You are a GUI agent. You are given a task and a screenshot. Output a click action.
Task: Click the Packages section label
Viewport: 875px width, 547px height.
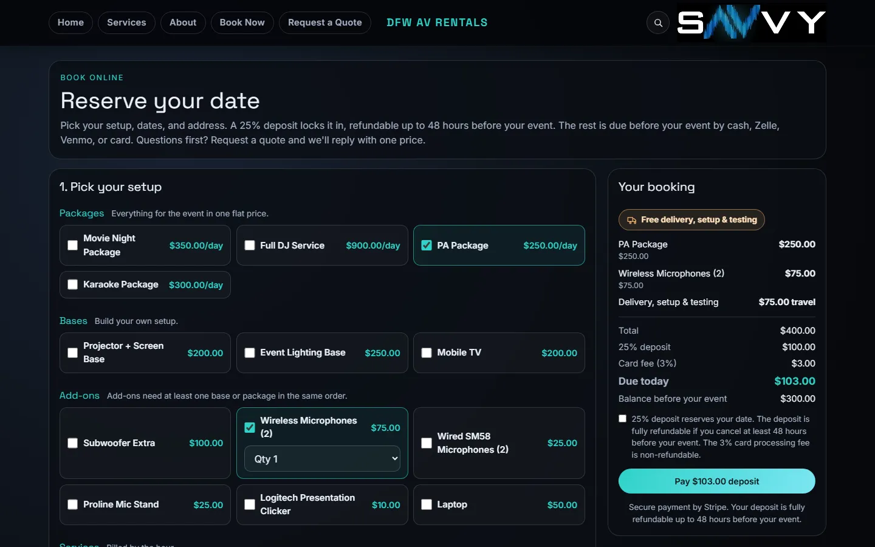click(81, 213)
